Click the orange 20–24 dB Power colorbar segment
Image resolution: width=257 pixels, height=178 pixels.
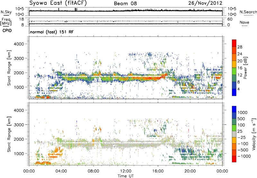[234, 57]
